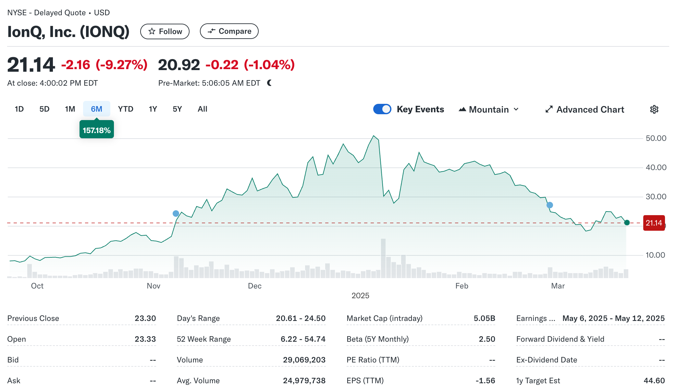Click the Advanced Chart expand arrow icon
Screen dimensions: 677x392
[549, 109]
